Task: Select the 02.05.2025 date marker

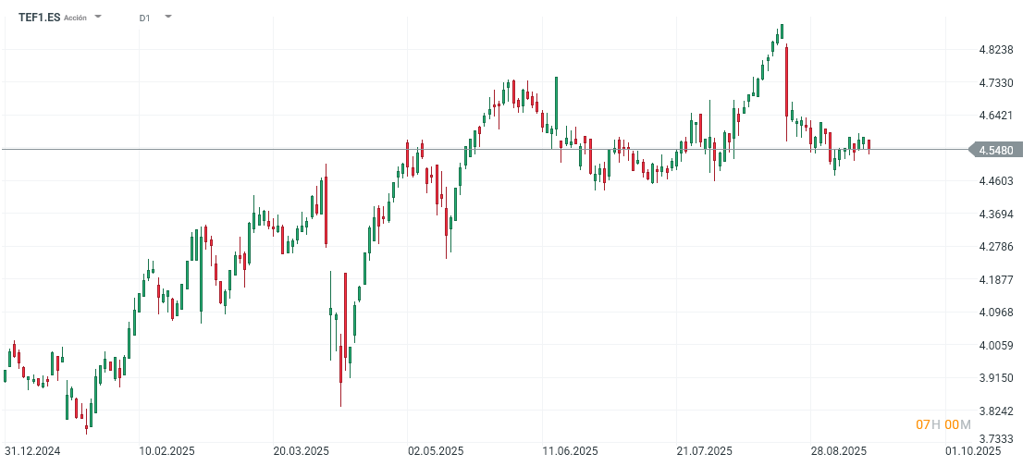Action: [436, 451]
